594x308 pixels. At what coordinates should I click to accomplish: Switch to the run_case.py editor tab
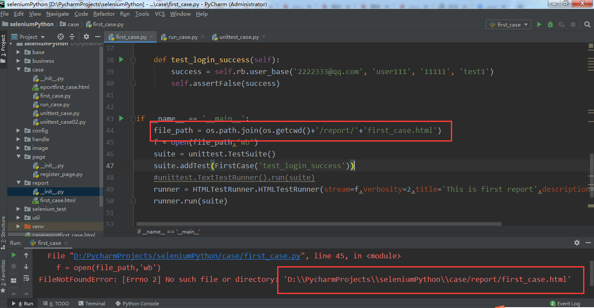click(182, 37)
